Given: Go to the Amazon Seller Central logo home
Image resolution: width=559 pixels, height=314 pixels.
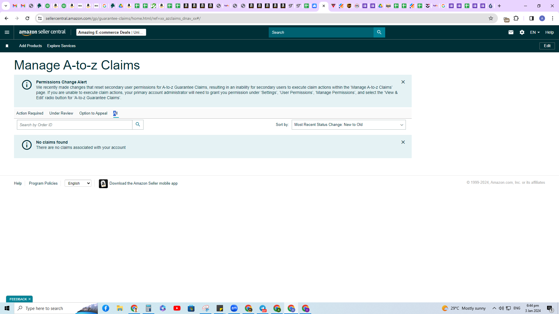Looking at the screenshot, I should point(42,32).
